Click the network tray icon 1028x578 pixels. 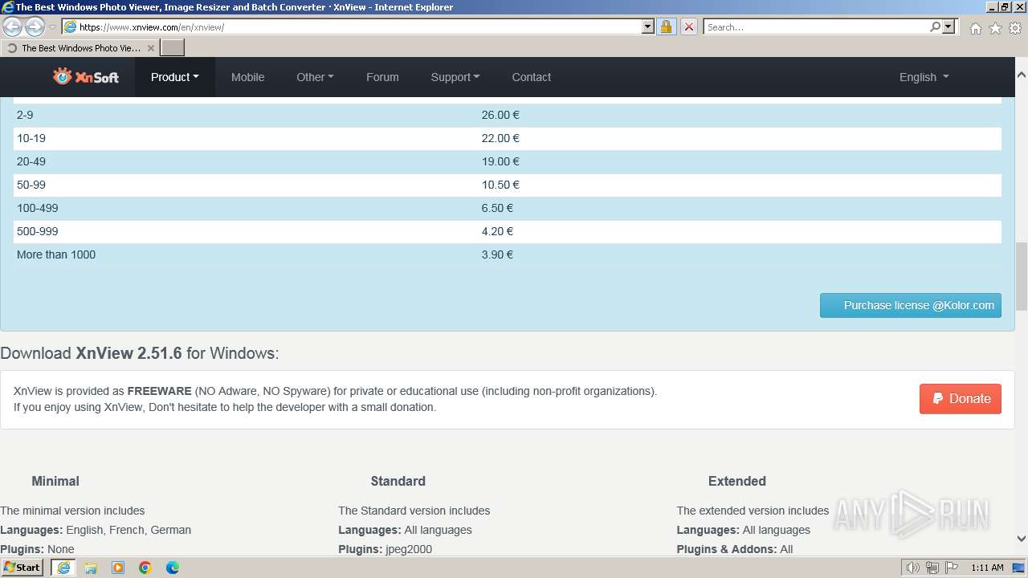click(x=932, y=568)
